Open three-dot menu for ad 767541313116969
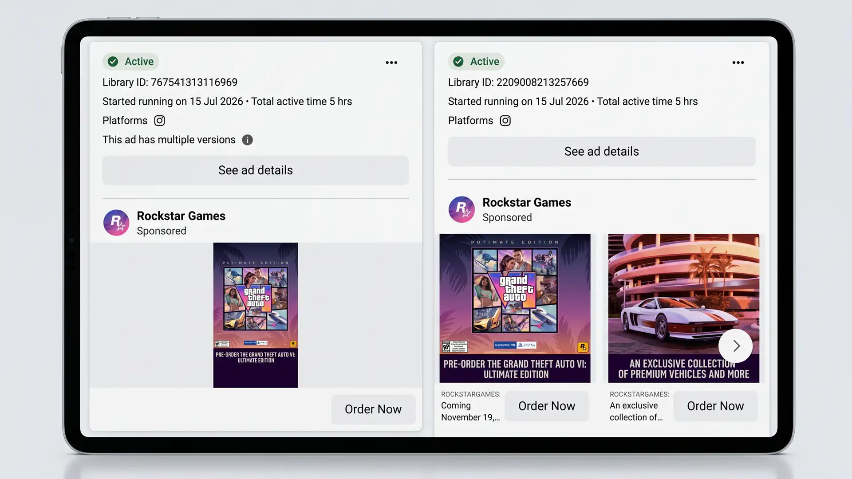 (391, 63)
